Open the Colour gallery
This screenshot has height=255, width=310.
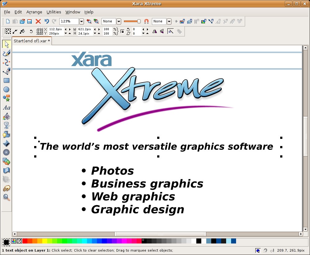pos(182,21)
